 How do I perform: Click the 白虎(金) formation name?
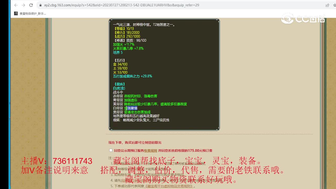coord(119,88)
